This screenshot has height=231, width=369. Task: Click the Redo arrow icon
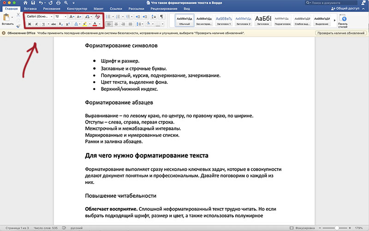click(x=51, y=3)
